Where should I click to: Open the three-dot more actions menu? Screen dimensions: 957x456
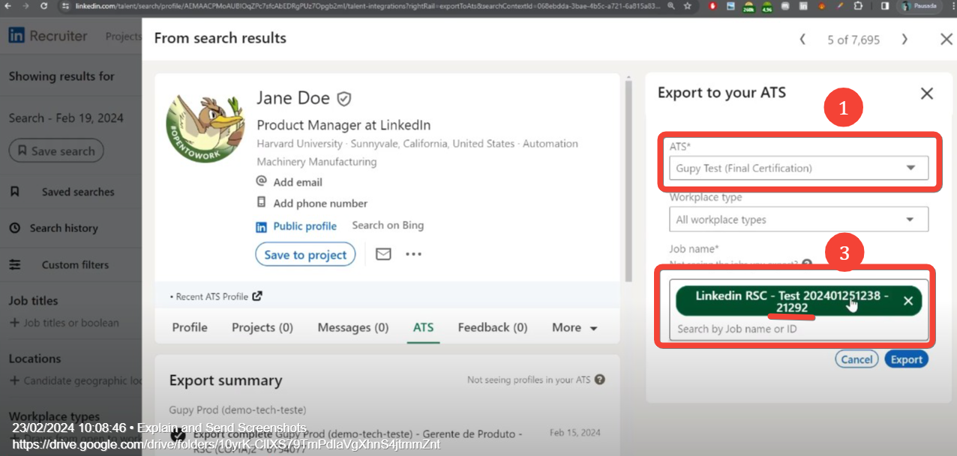pos(414,255)
